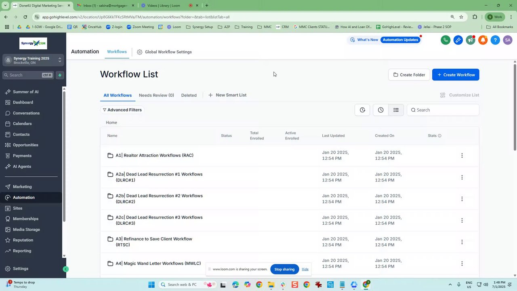Switch to Loom Videos Library browser tab
Image resolution: width=517 pixels, height=291 pixels.
[x=170, y=6]
